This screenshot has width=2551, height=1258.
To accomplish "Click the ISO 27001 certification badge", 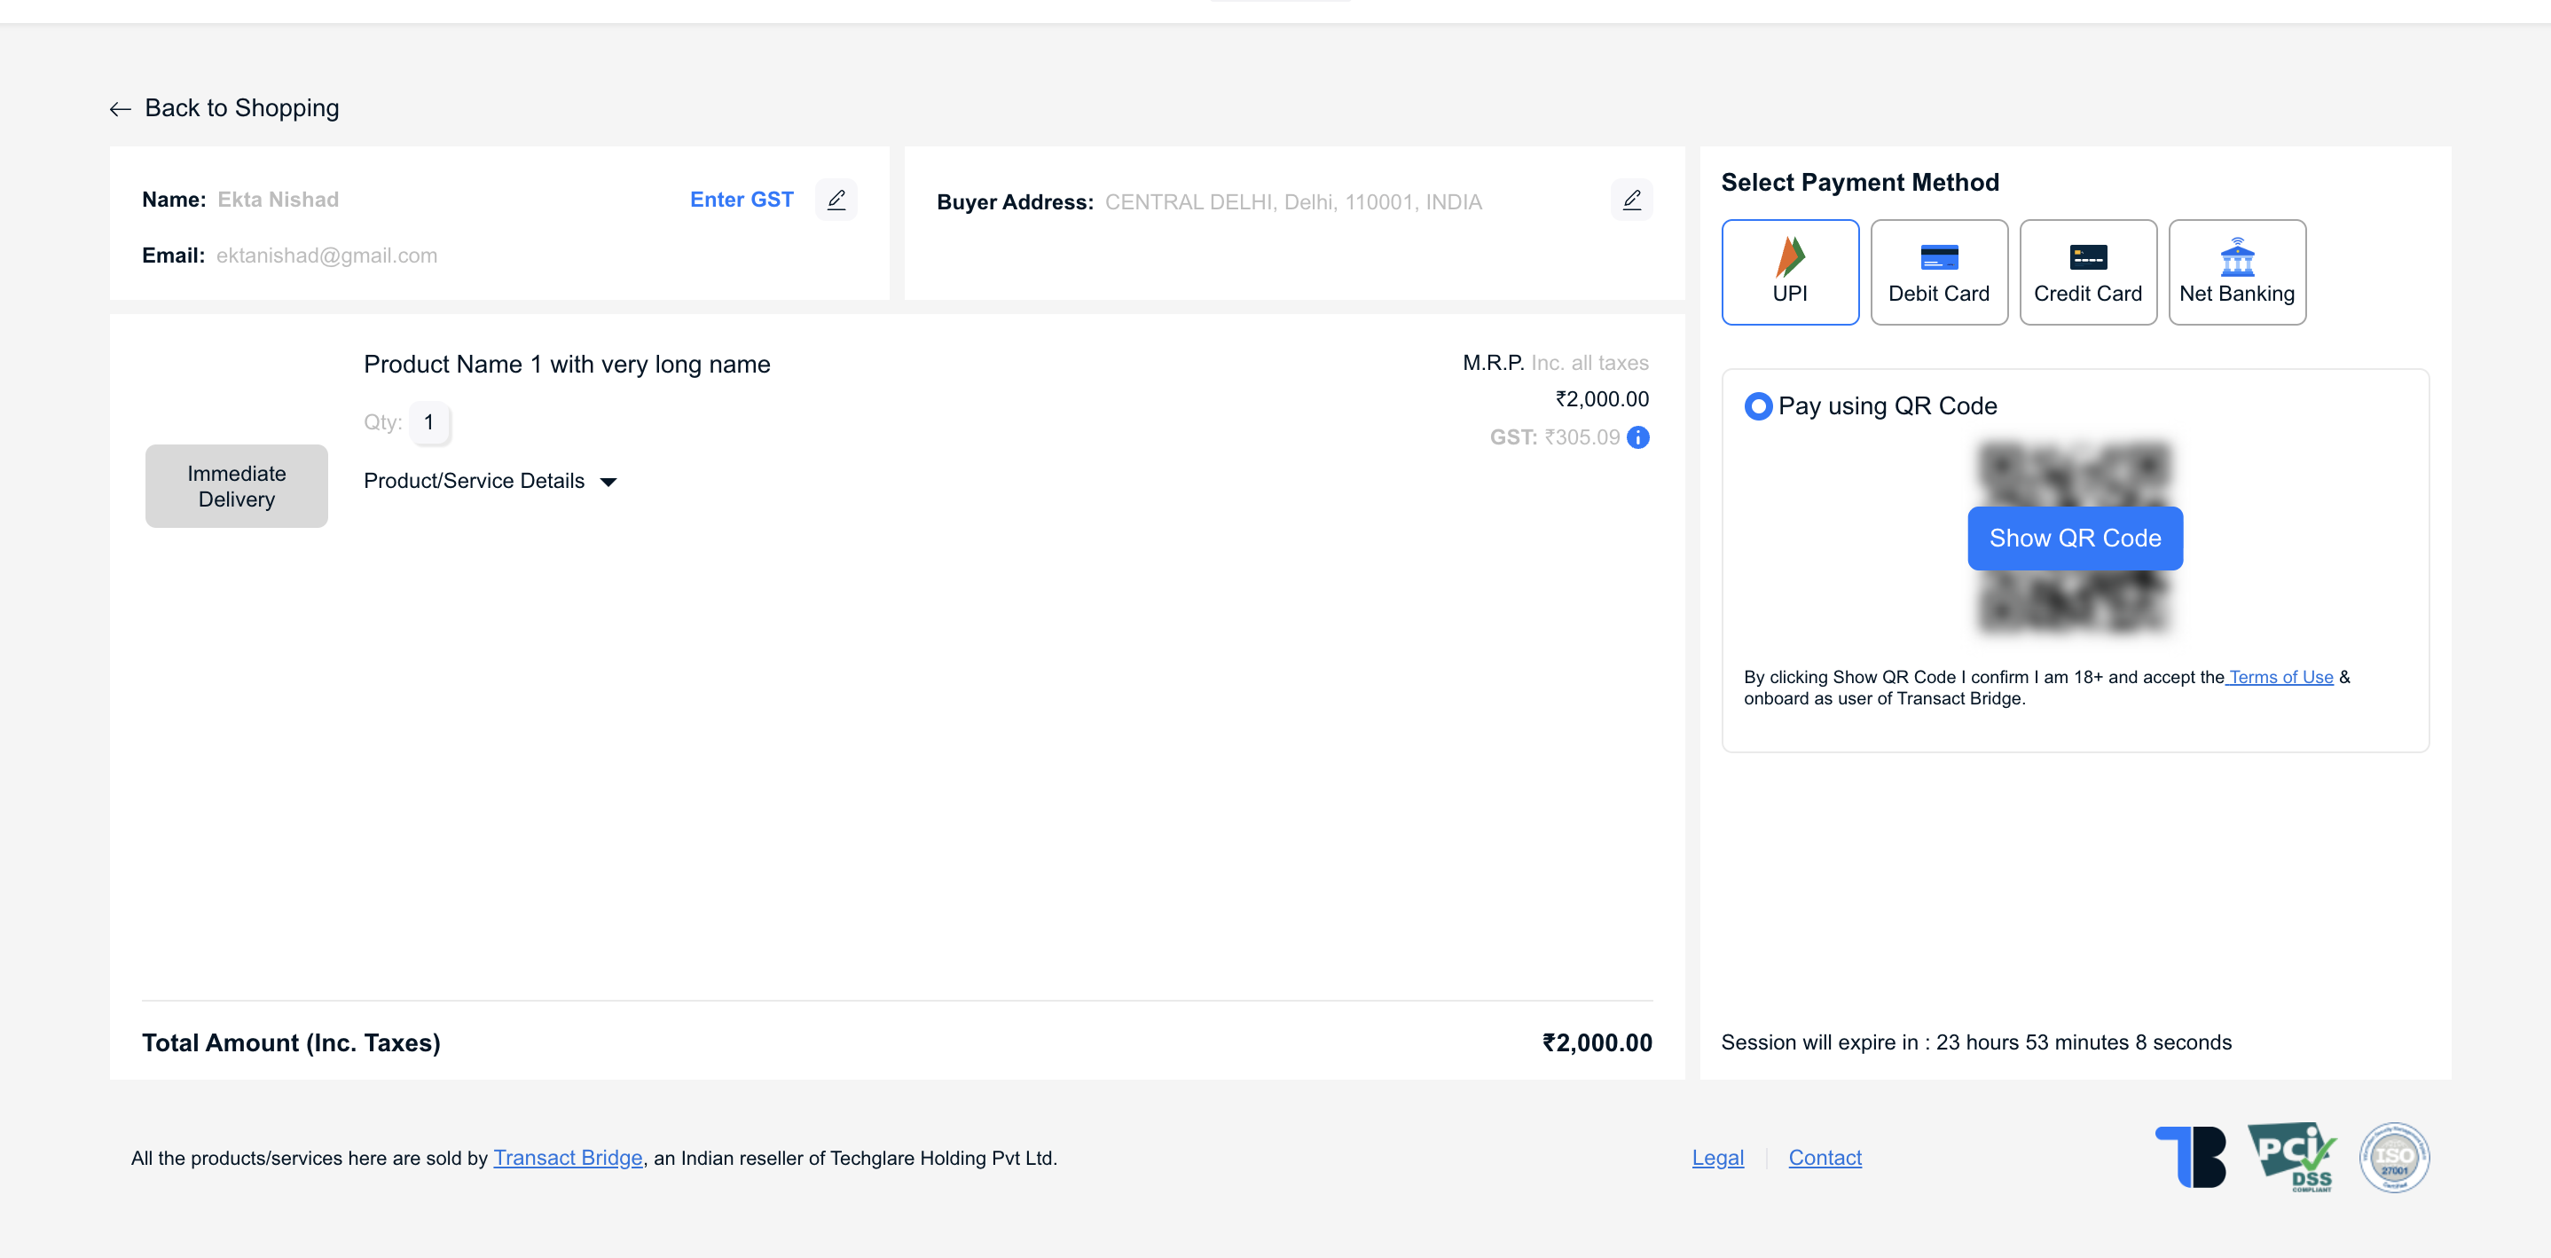I will (2395, 1157).
